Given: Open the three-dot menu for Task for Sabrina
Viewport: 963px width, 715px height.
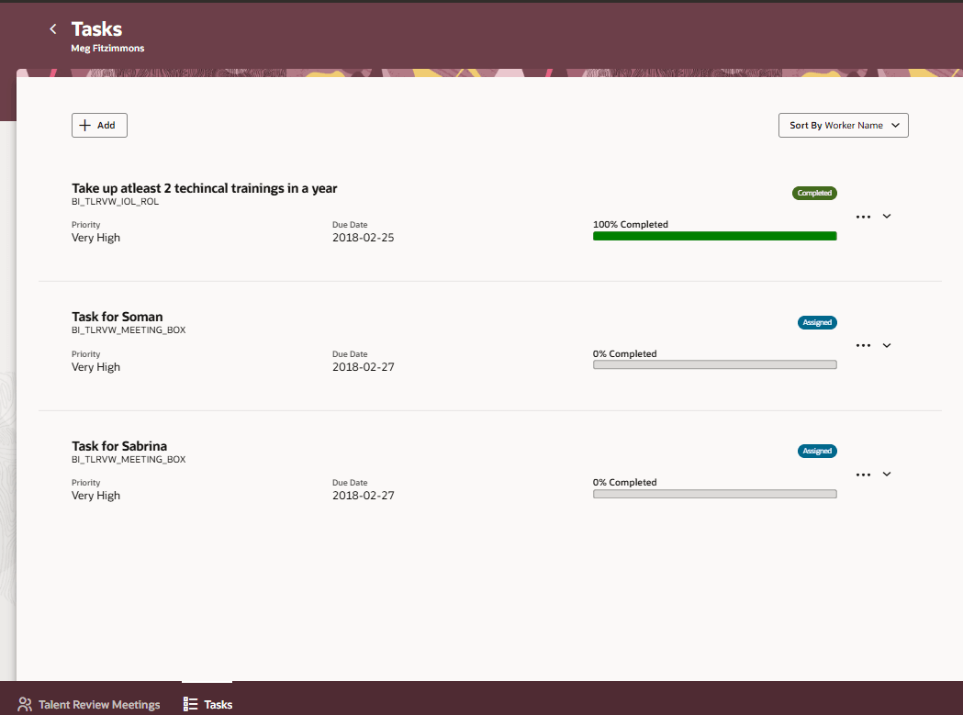Looking at the screenshot, I should [863, 475].
